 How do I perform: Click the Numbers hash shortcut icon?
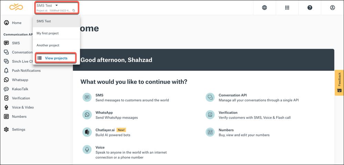coord(210,132)
